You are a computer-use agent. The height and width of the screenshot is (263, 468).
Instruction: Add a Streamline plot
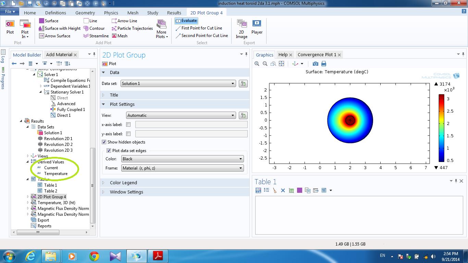point(96,36)
